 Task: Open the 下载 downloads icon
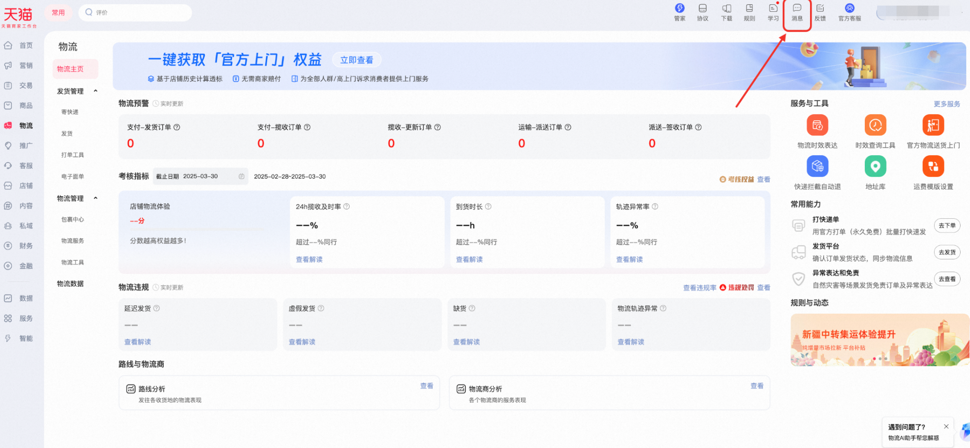tap(727, 8)
